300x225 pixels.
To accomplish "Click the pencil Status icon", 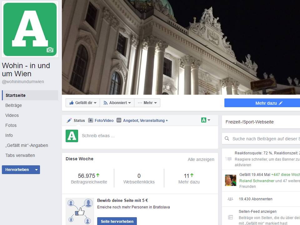I will [69, 120].
